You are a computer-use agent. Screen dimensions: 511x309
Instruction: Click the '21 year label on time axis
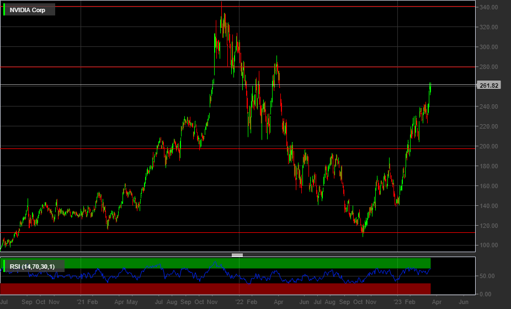81,302
